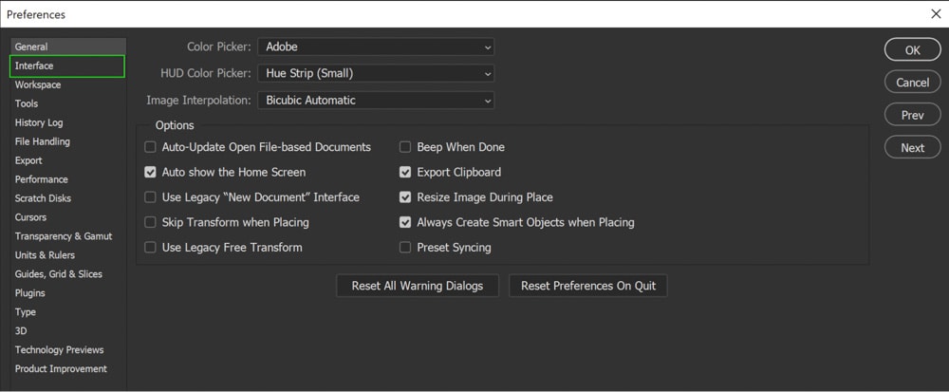Viewport: 949px width, 392px height.
Task: Open Transparency & Gamut preferences
Action: 67,236
